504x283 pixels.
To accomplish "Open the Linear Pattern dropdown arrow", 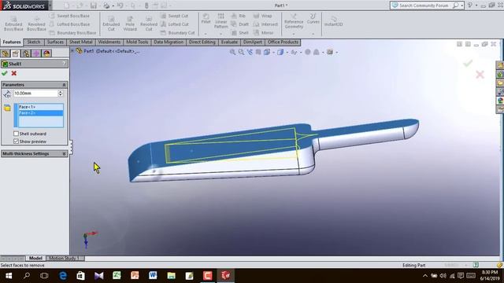I will pos(220,33).
